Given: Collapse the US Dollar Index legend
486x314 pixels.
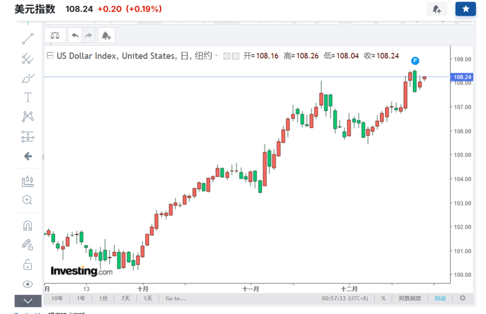Looking at the screenshot, I should [x=50, y=56].
